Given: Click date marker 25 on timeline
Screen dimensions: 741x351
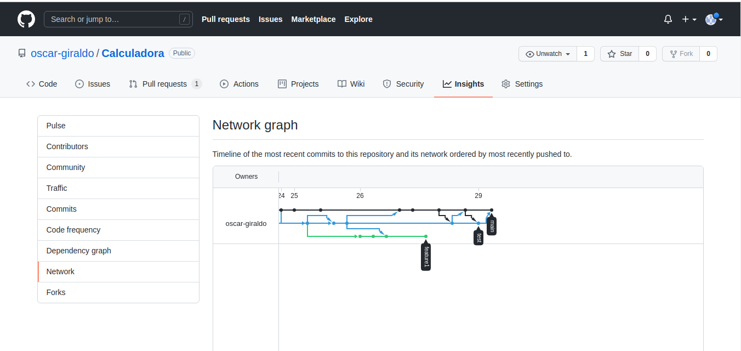Looking at the screenshot, I should pyautogui.click(x=294, y=196).
